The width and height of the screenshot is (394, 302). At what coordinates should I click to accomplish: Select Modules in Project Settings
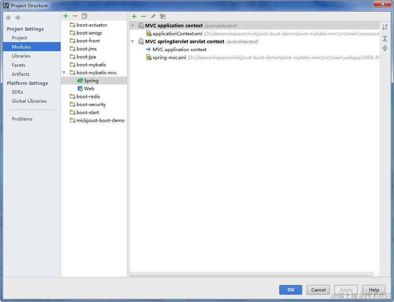32,47
